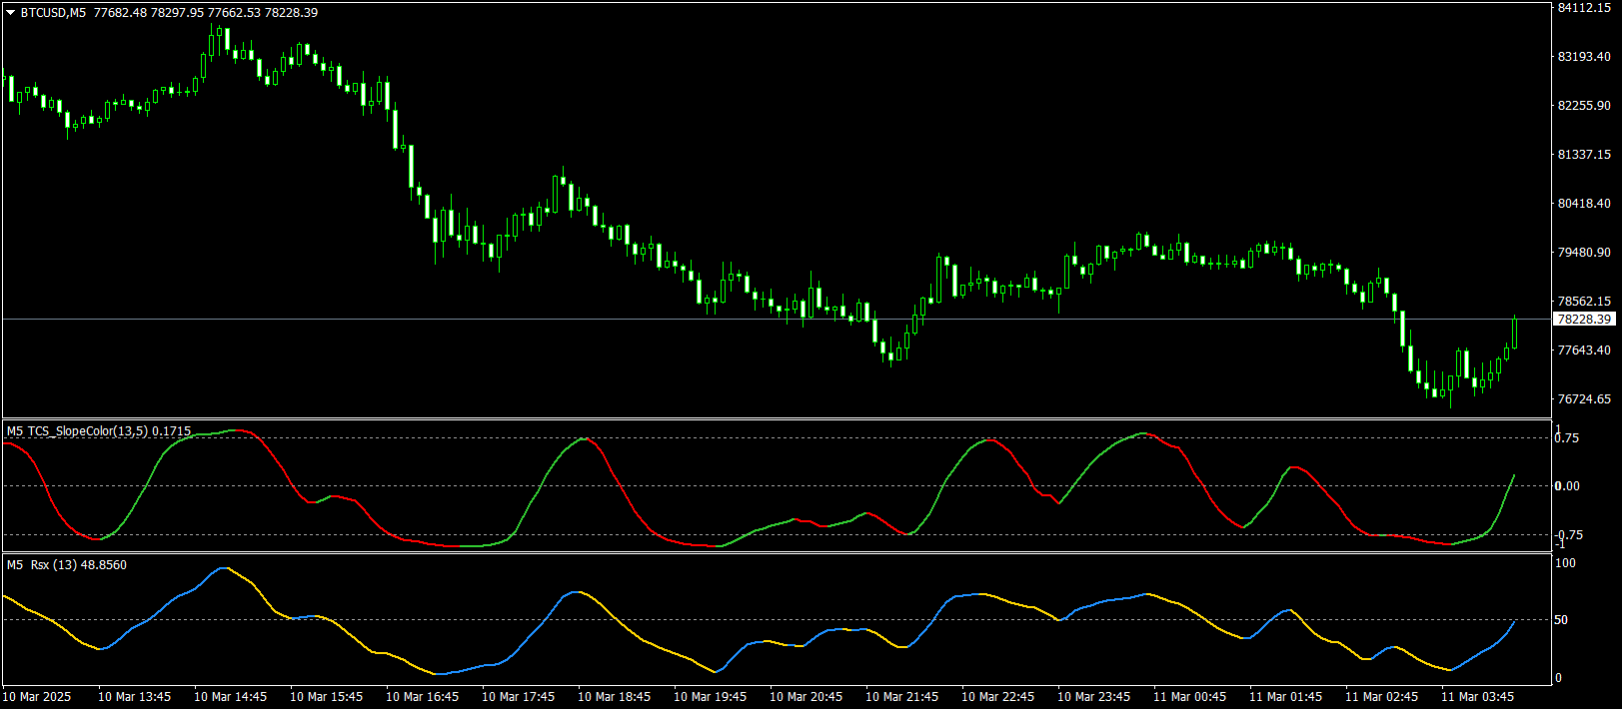Click price scale value 77643.40
This screenshot has width=1622, height=709.
1584,351
